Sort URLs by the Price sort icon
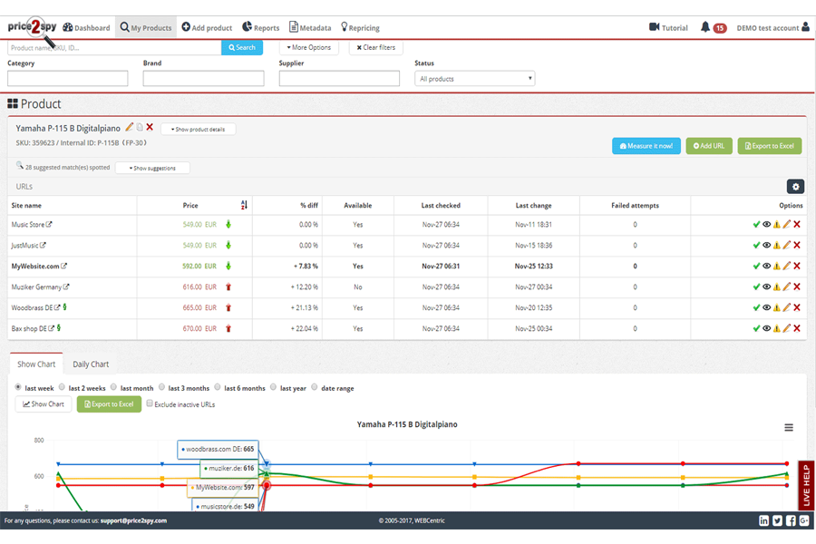 [x=244, y=205]
